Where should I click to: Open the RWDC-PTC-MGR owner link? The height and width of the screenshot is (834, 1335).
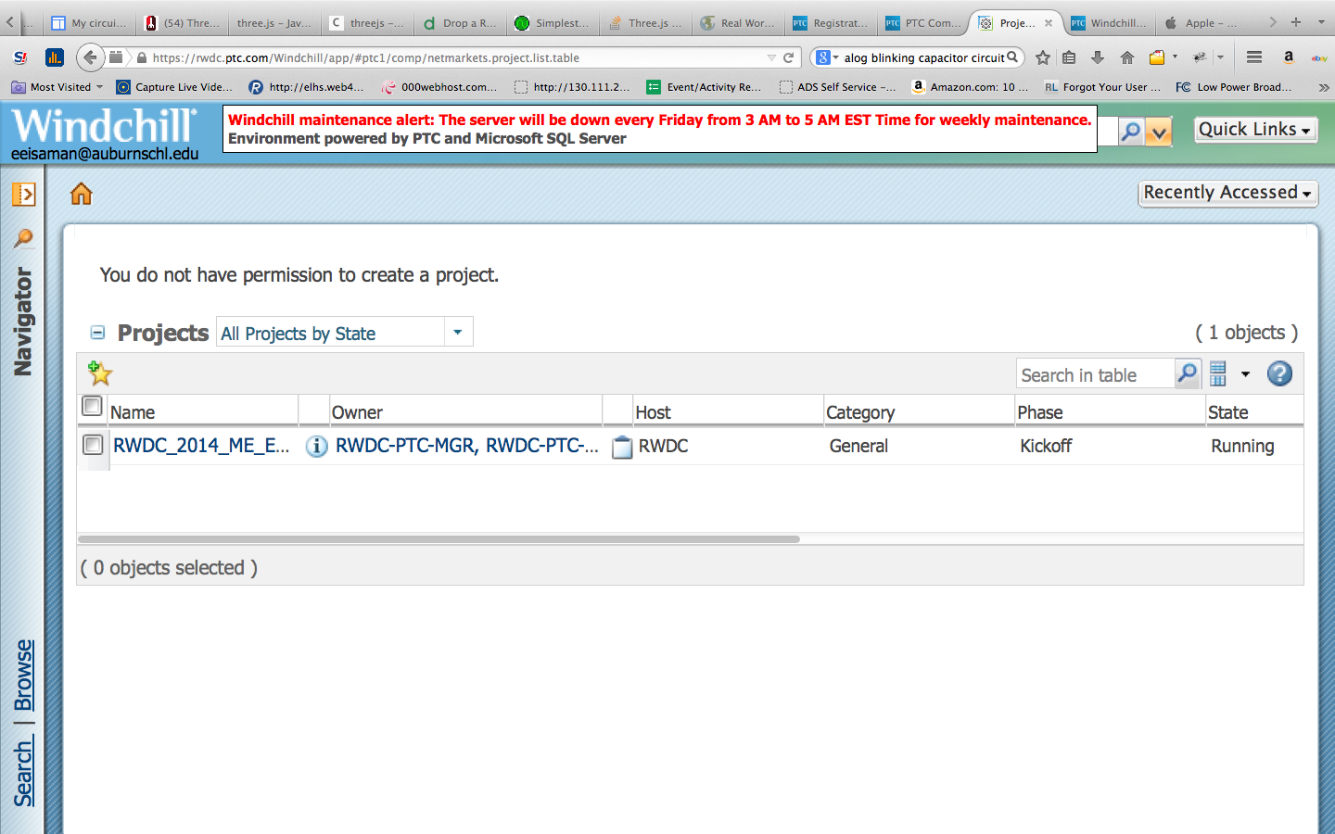pos(405,446)
